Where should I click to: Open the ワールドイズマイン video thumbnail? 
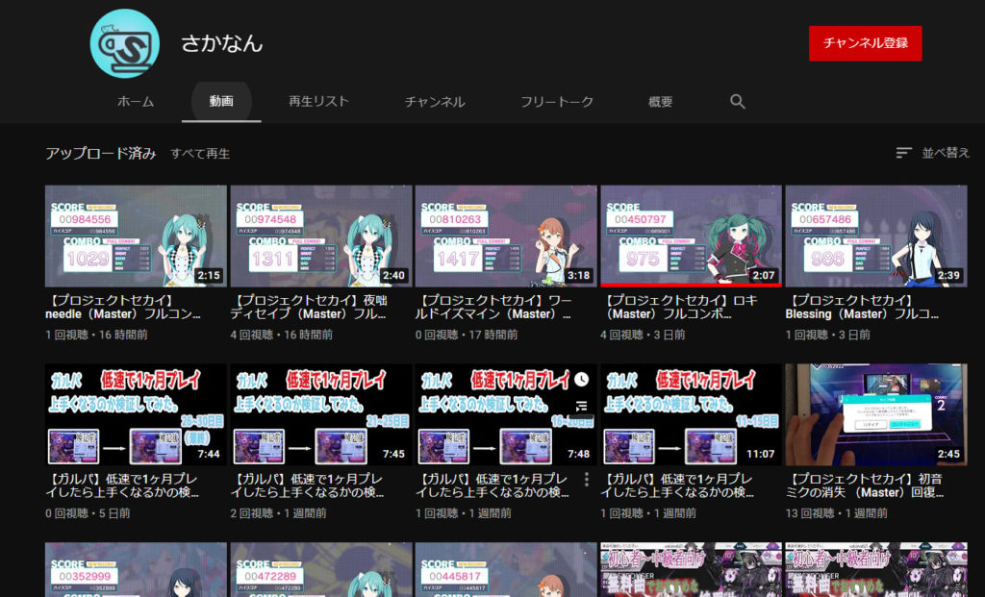(506, 236)
